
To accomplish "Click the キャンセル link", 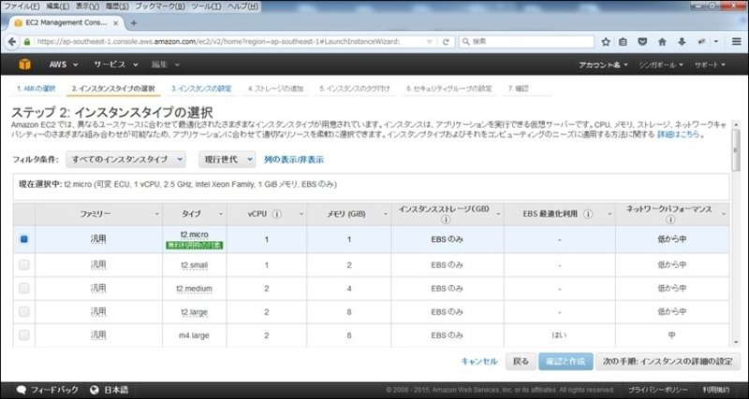I will 478,361.
